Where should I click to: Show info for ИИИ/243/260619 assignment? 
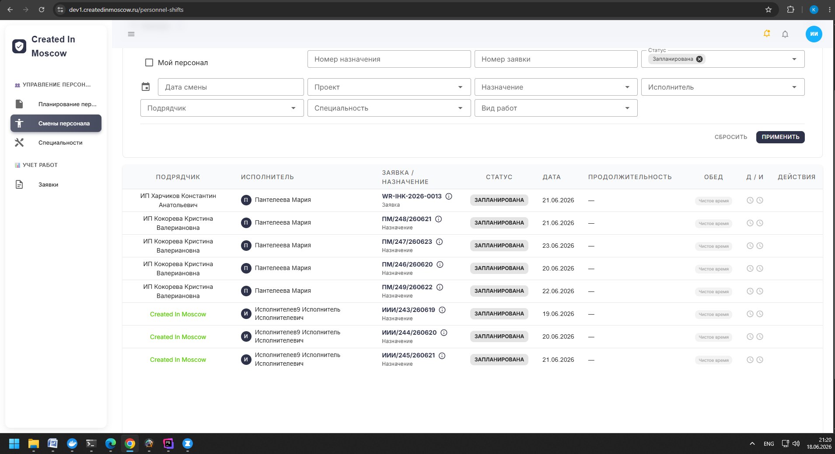[442, 310]
